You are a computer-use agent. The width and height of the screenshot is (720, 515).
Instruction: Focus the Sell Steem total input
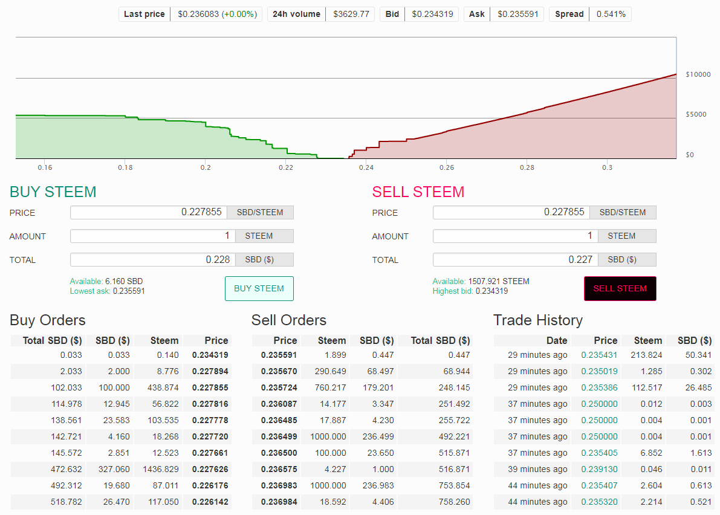(516, 260)
